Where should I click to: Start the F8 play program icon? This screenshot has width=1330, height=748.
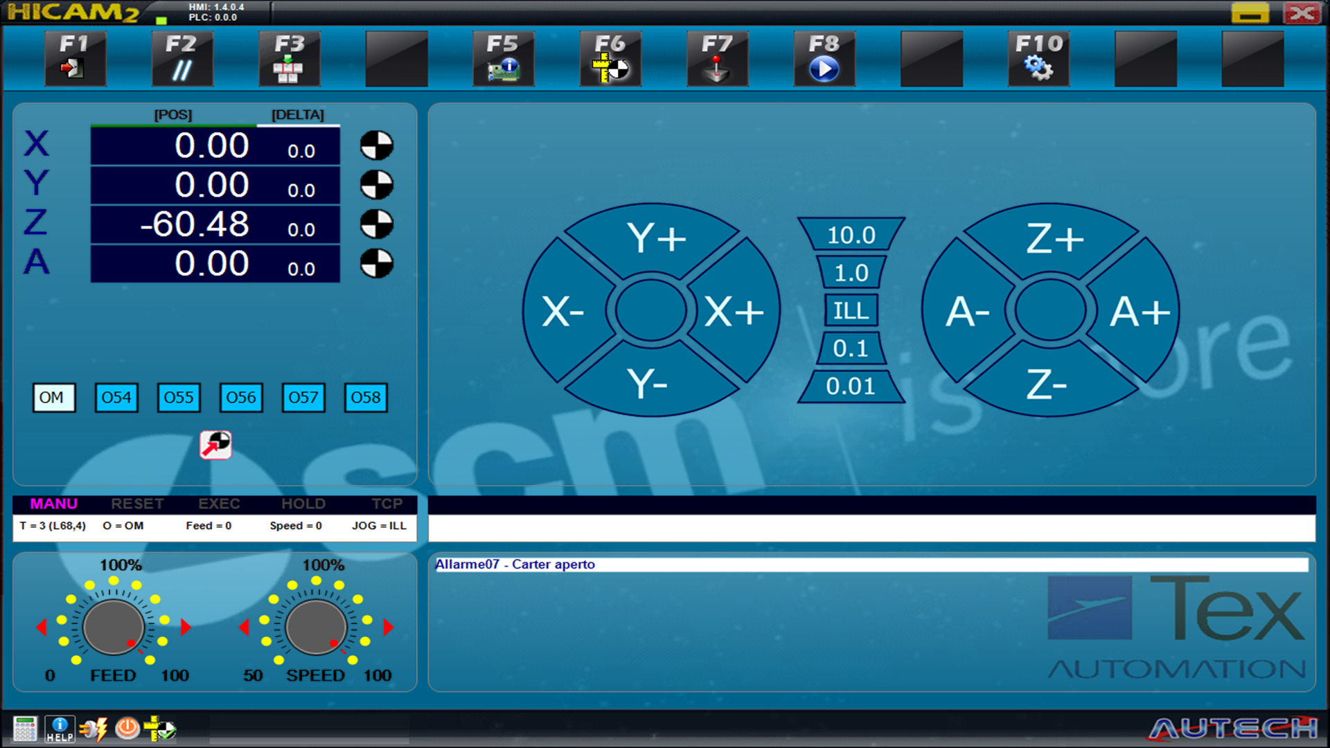(824, 59)
